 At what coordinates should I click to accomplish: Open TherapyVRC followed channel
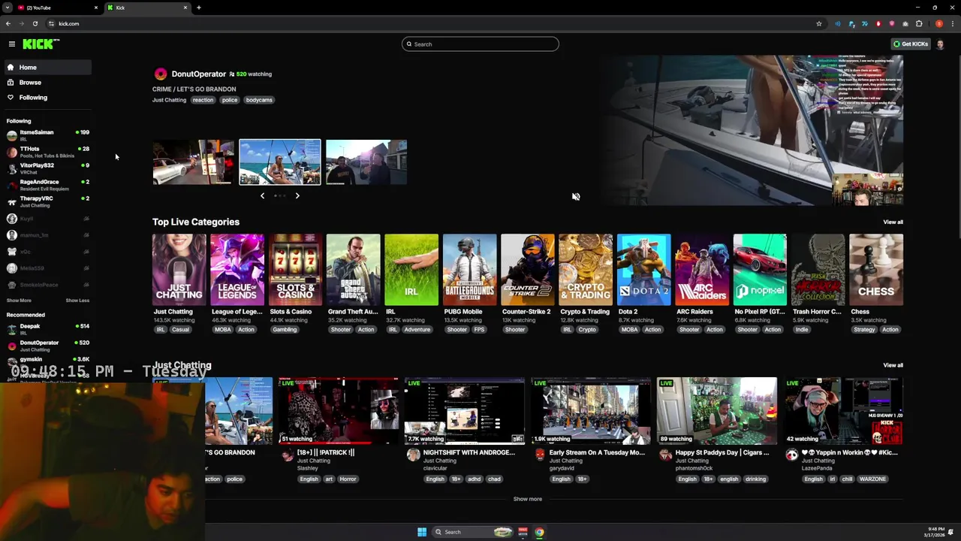point(48,201)
